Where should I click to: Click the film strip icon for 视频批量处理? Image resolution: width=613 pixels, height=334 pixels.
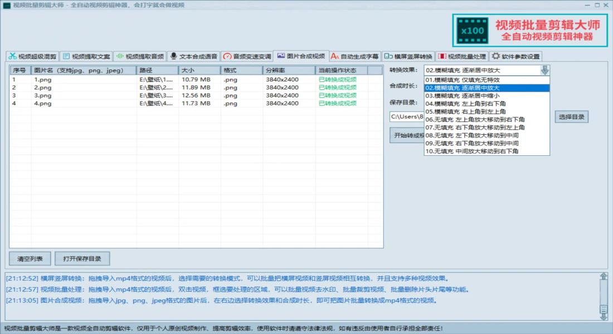pos(441,56)
